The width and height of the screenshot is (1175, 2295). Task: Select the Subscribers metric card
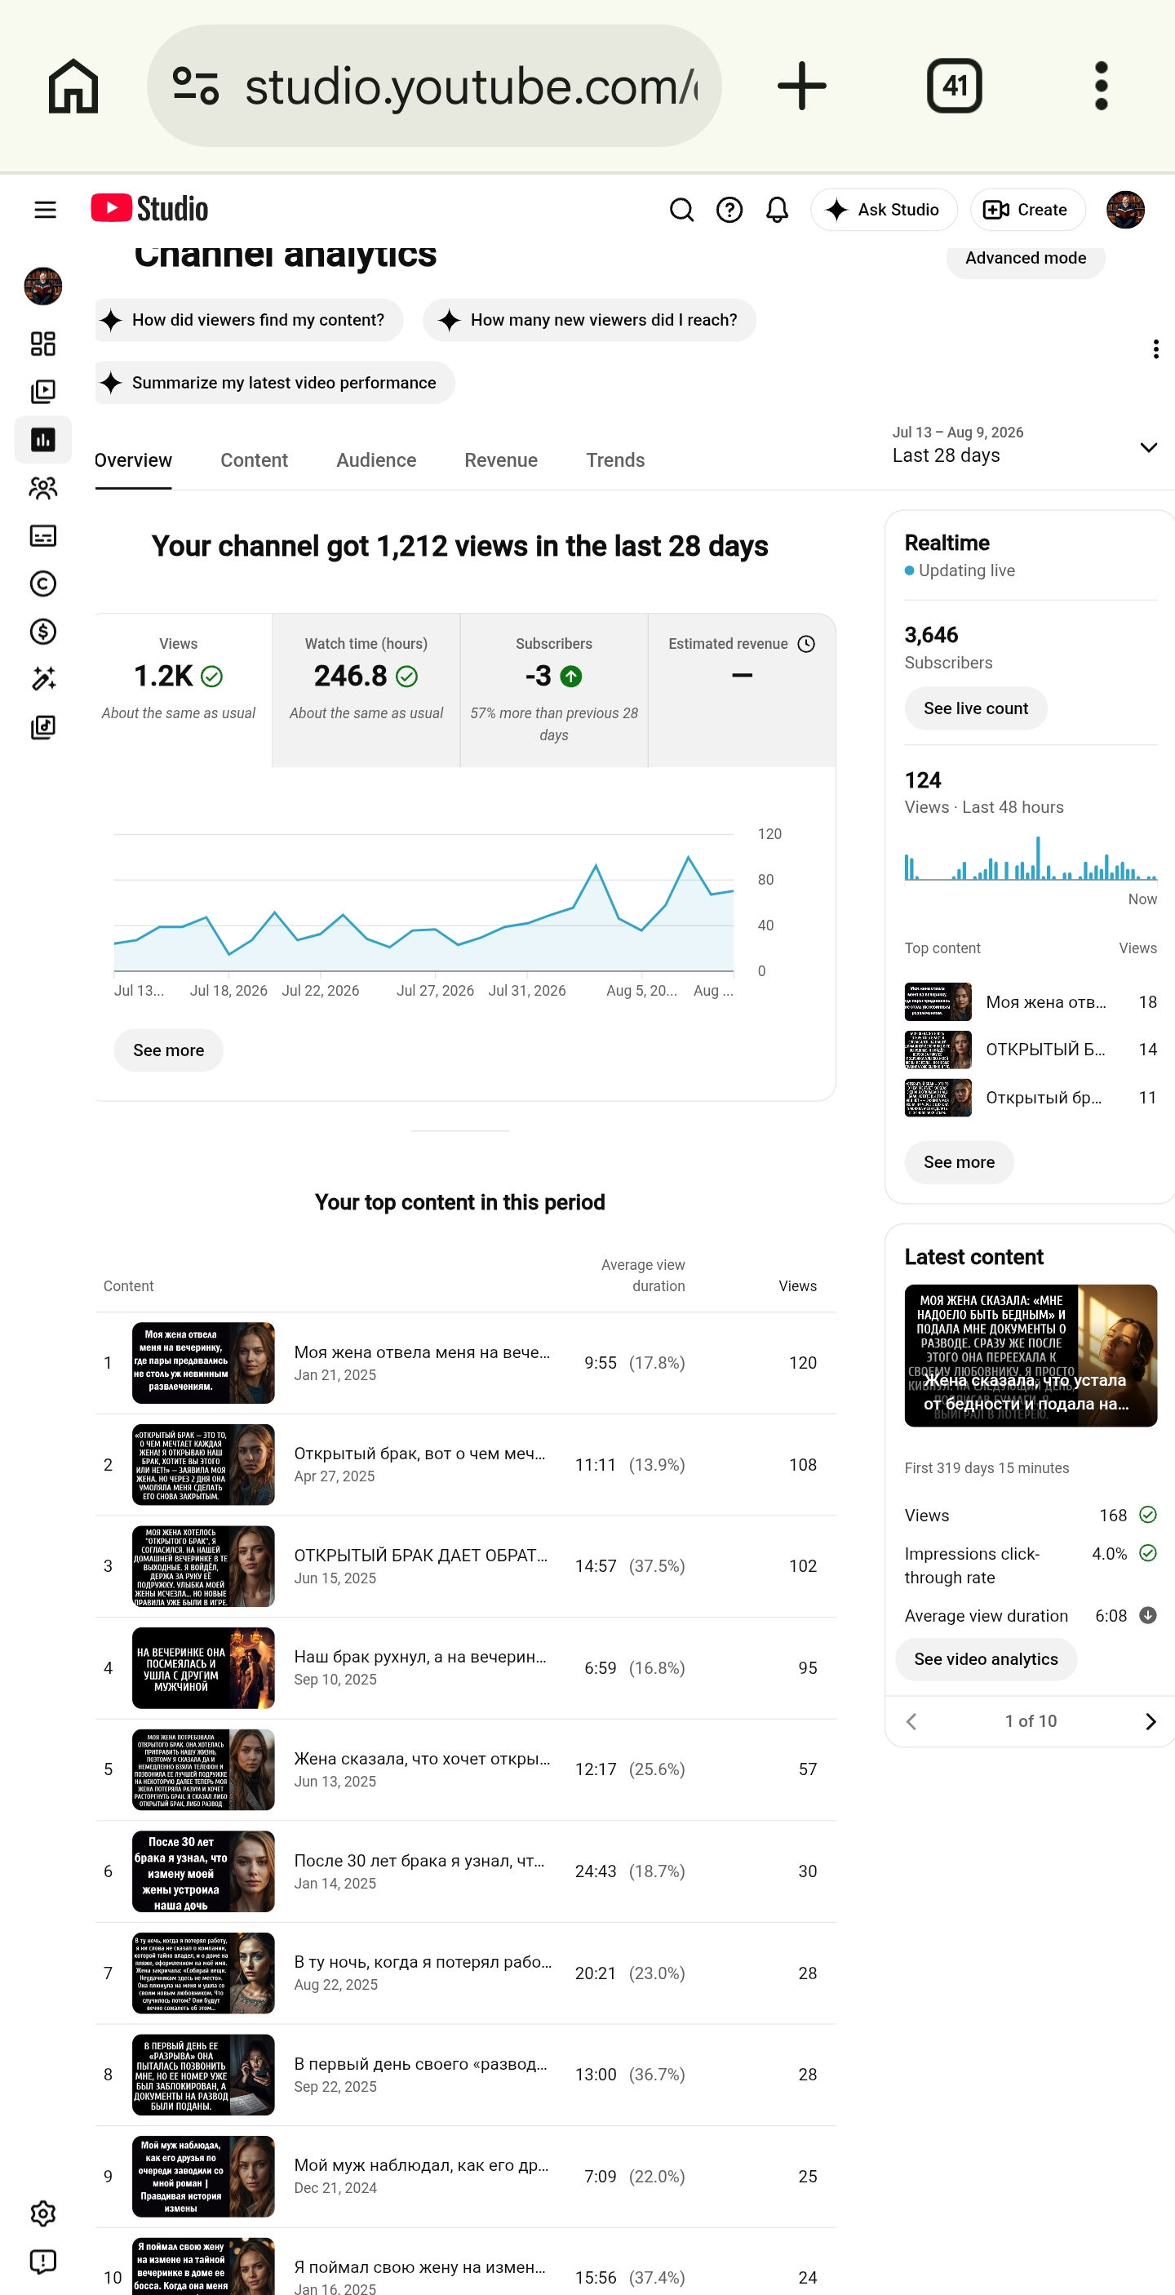pos(554,690)
